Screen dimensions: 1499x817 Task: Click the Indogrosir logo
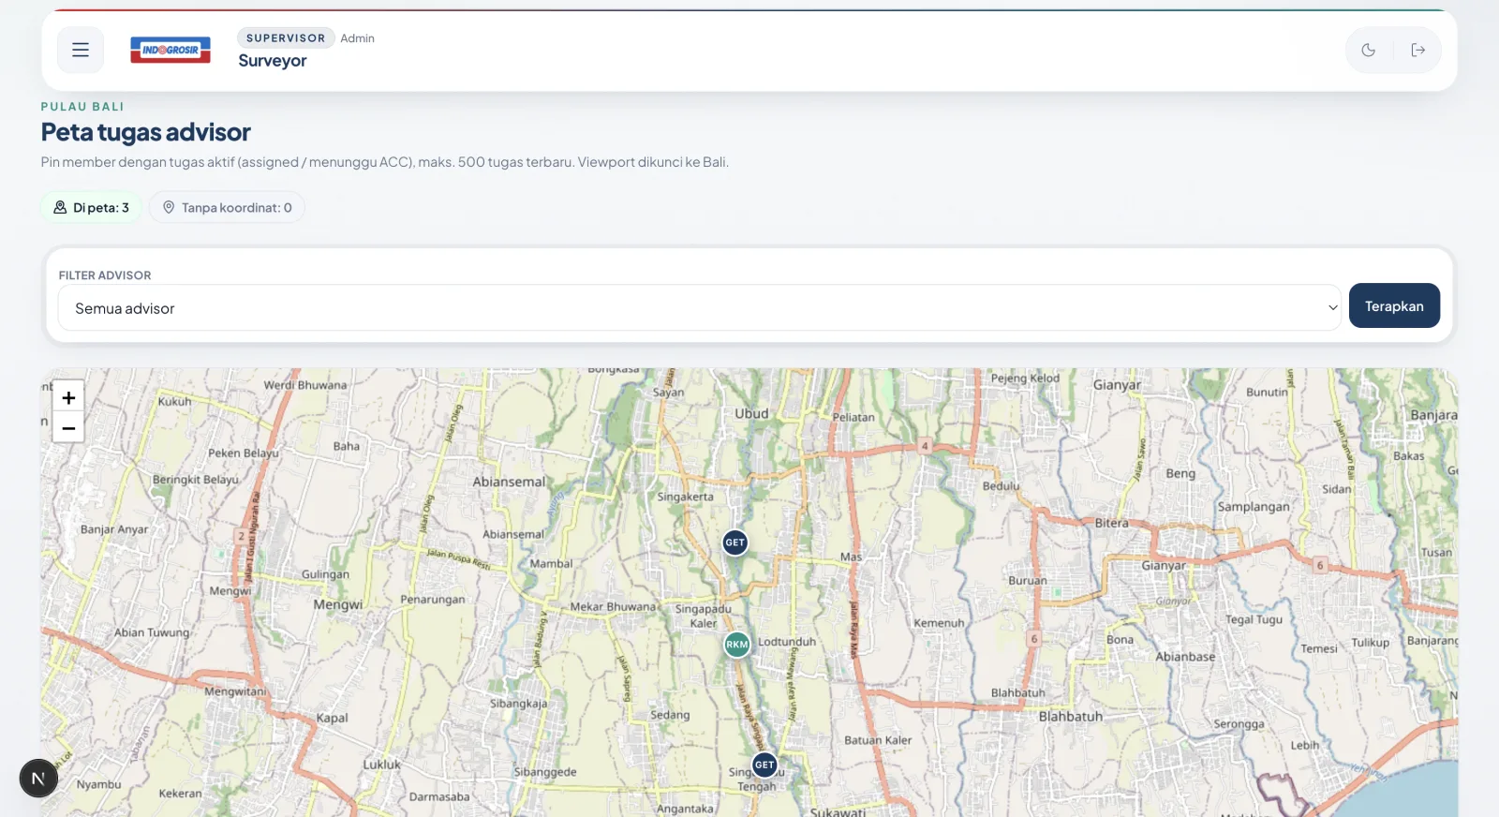coord(171,51)
